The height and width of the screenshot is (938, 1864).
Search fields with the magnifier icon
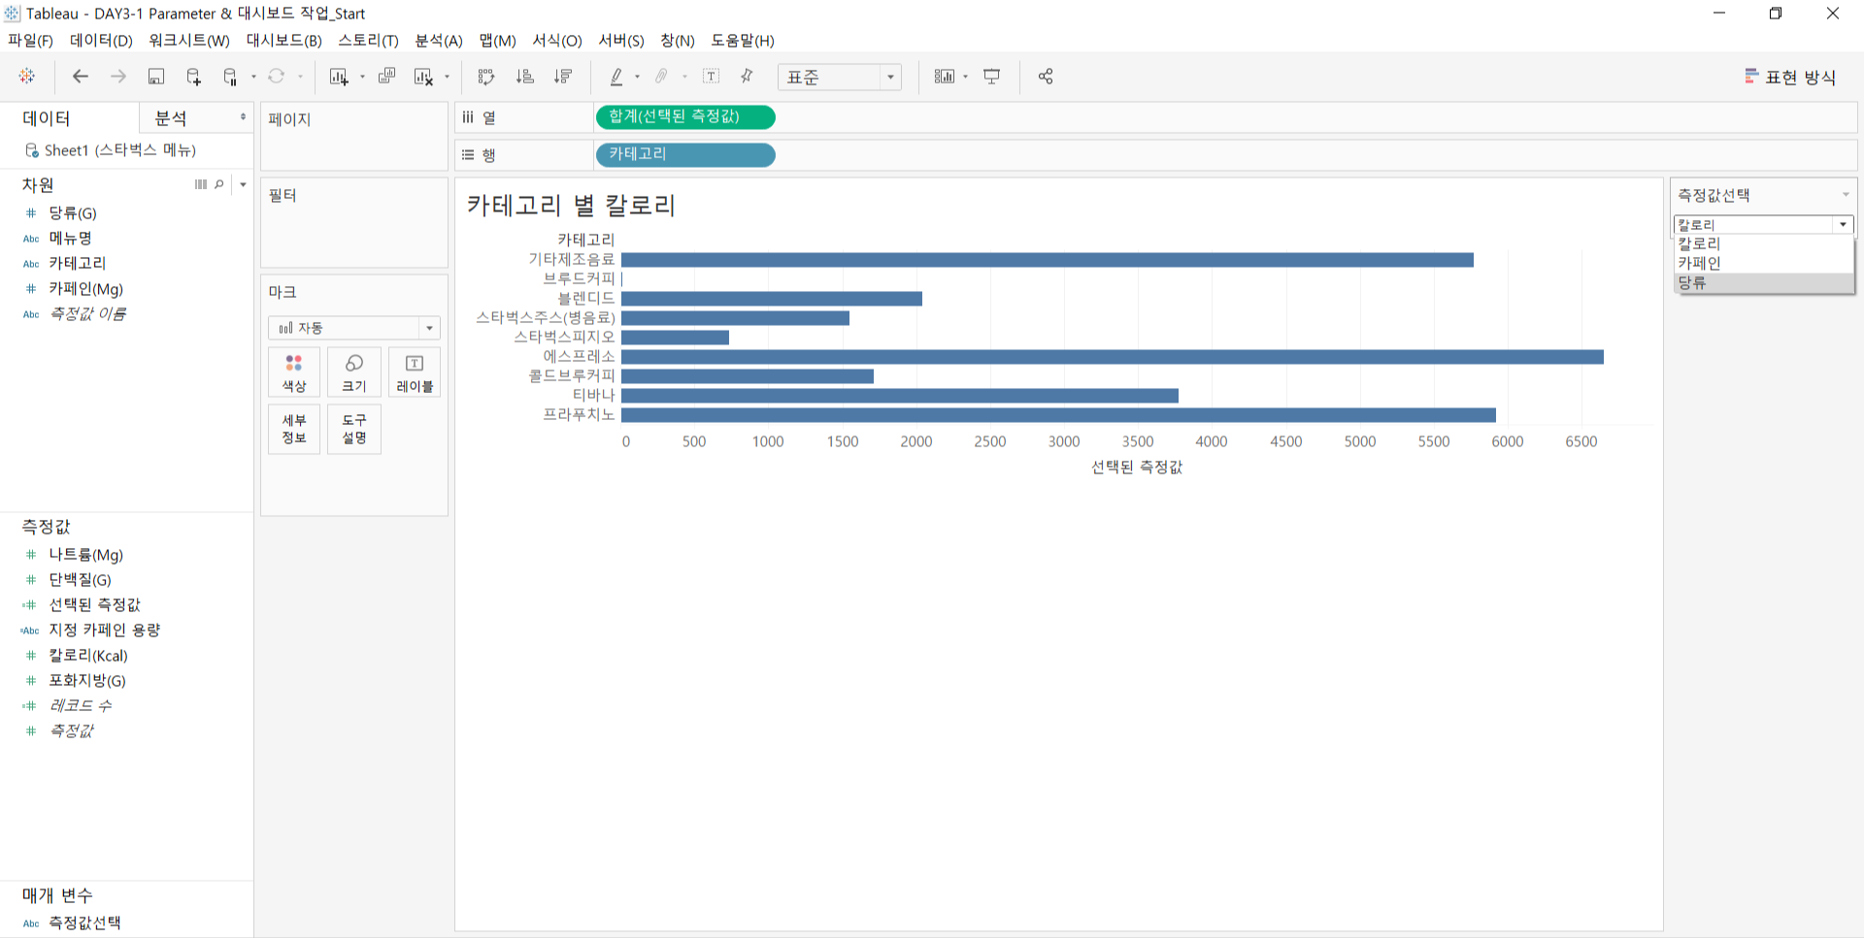pos(219,184)
